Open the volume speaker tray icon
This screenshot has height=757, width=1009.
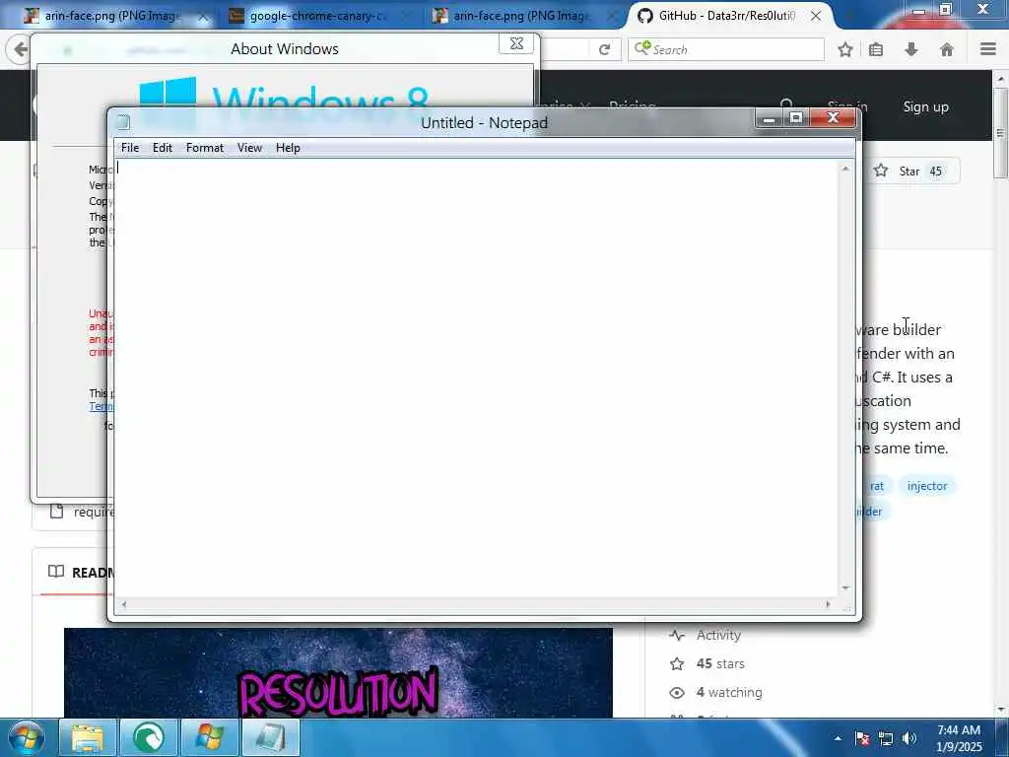point(909,738)
